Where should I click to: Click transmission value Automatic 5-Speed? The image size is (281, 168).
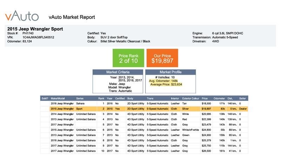[x=225, y=38]
